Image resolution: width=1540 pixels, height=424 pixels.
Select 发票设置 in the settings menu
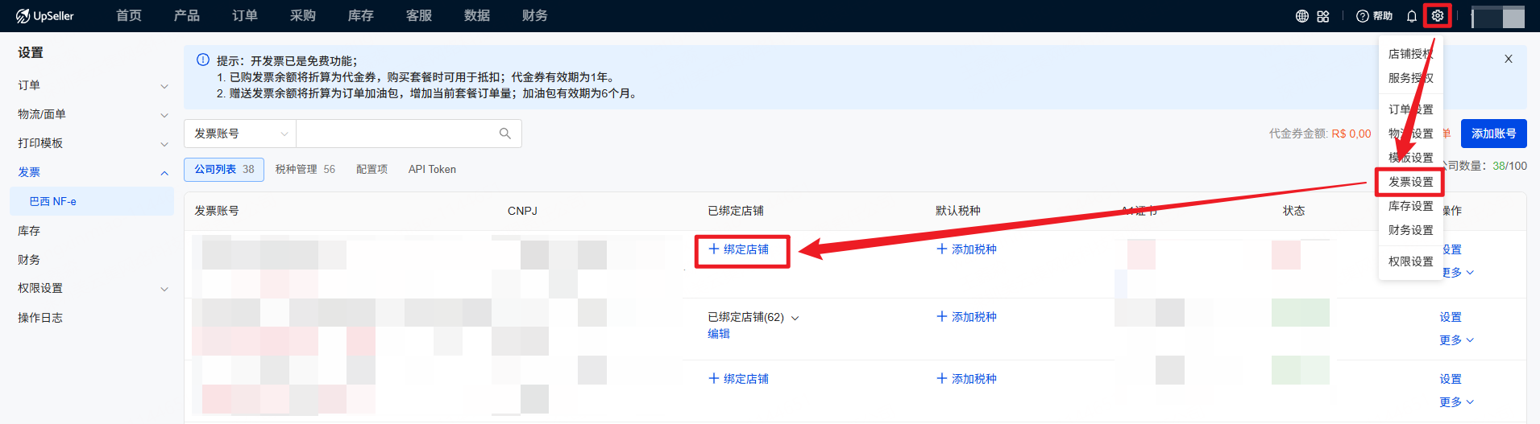tap(1410, 182)
